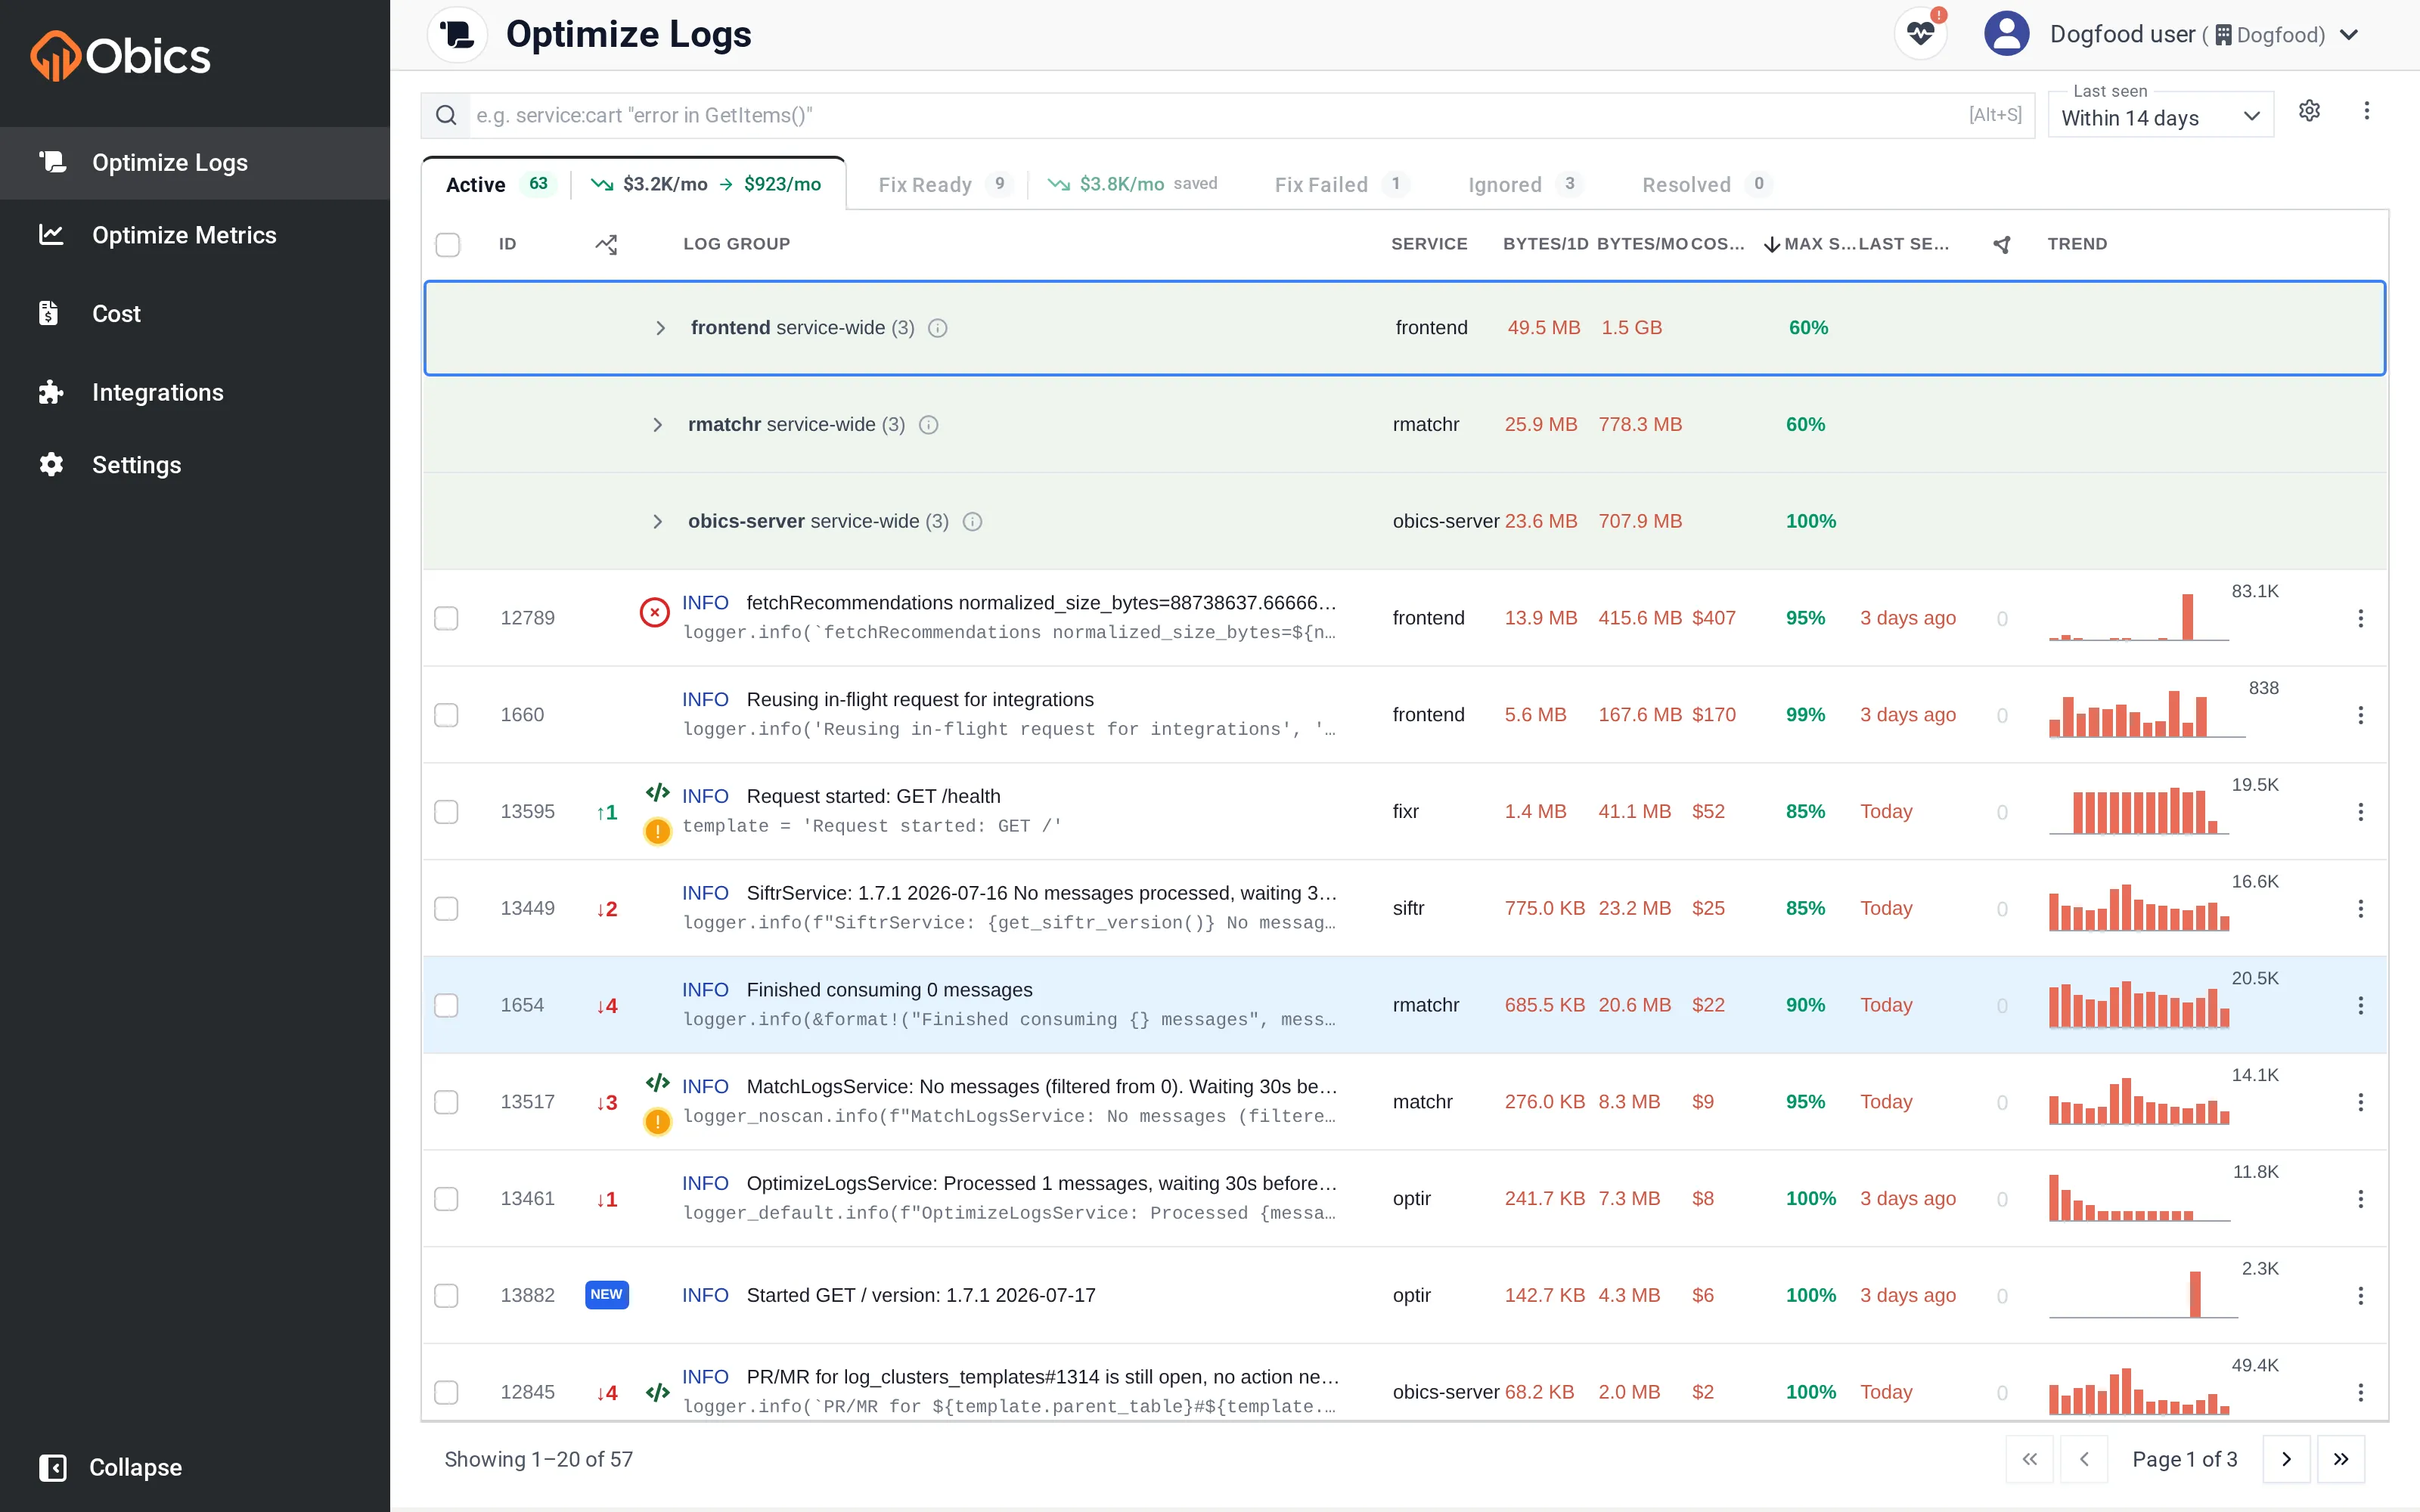The image size is (2420, 1512).
Task: Click the health status heart icon
Action: 1921,34
